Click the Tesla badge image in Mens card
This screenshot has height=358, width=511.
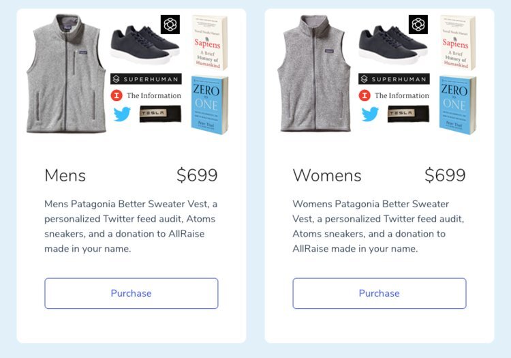(x=160, y=114)
